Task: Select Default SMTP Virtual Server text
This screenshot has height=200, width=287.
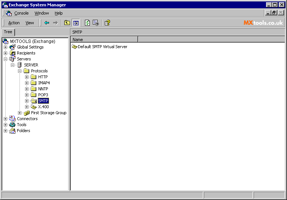Action: (103, 47)
